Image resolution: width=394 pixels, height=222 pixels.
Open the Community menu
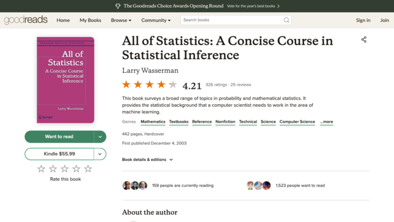click(156, 20)
